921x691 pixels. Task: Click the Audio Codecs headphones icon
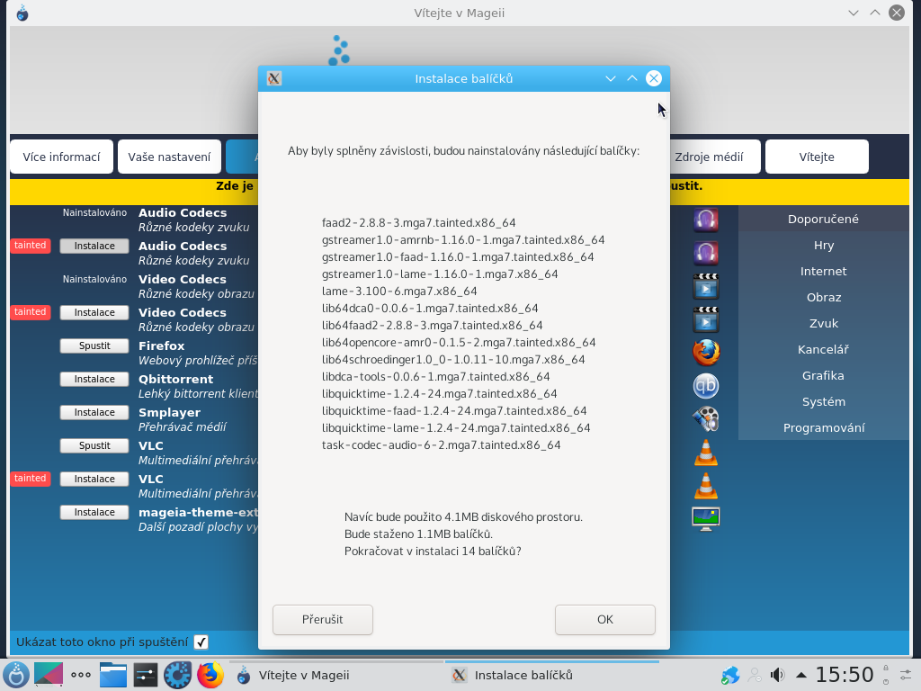click(x=706, y=219)
